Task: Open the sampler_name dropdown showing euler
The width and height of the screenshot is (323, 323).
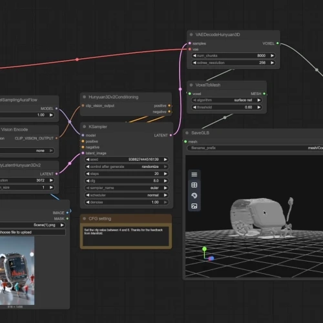Action: [x=127, y=188]
